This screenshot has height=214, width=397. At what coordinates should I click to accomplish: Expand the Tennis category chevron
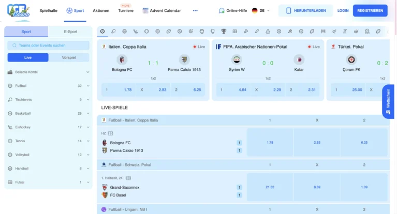point(88,141)
